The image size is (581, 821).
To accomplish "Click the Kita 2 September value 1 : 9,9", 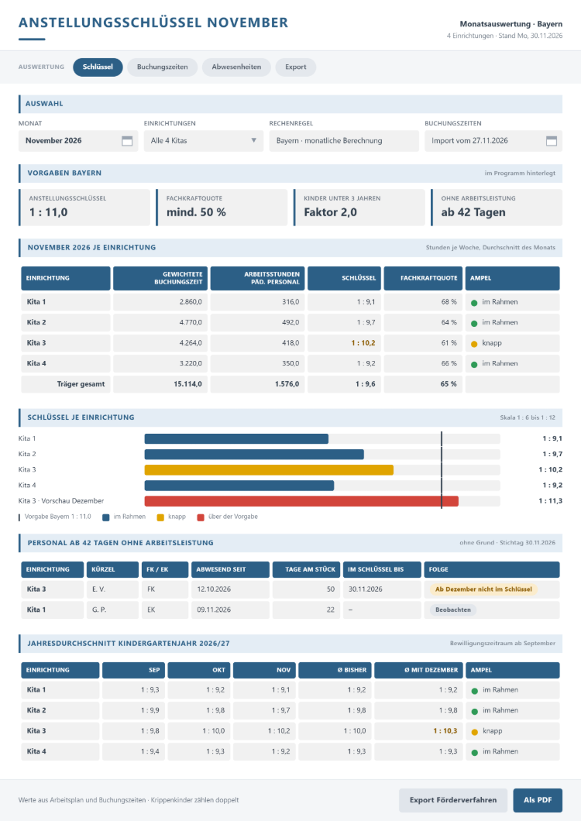I will (150, 710).
